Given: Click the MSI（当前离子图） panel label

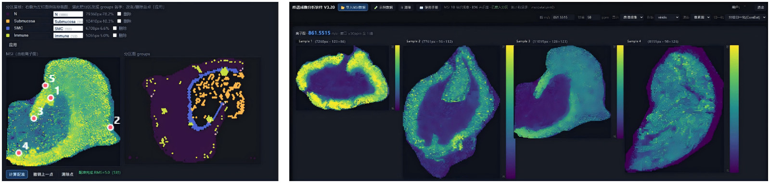Looking at the screenshot, I should tap(22, 54).
